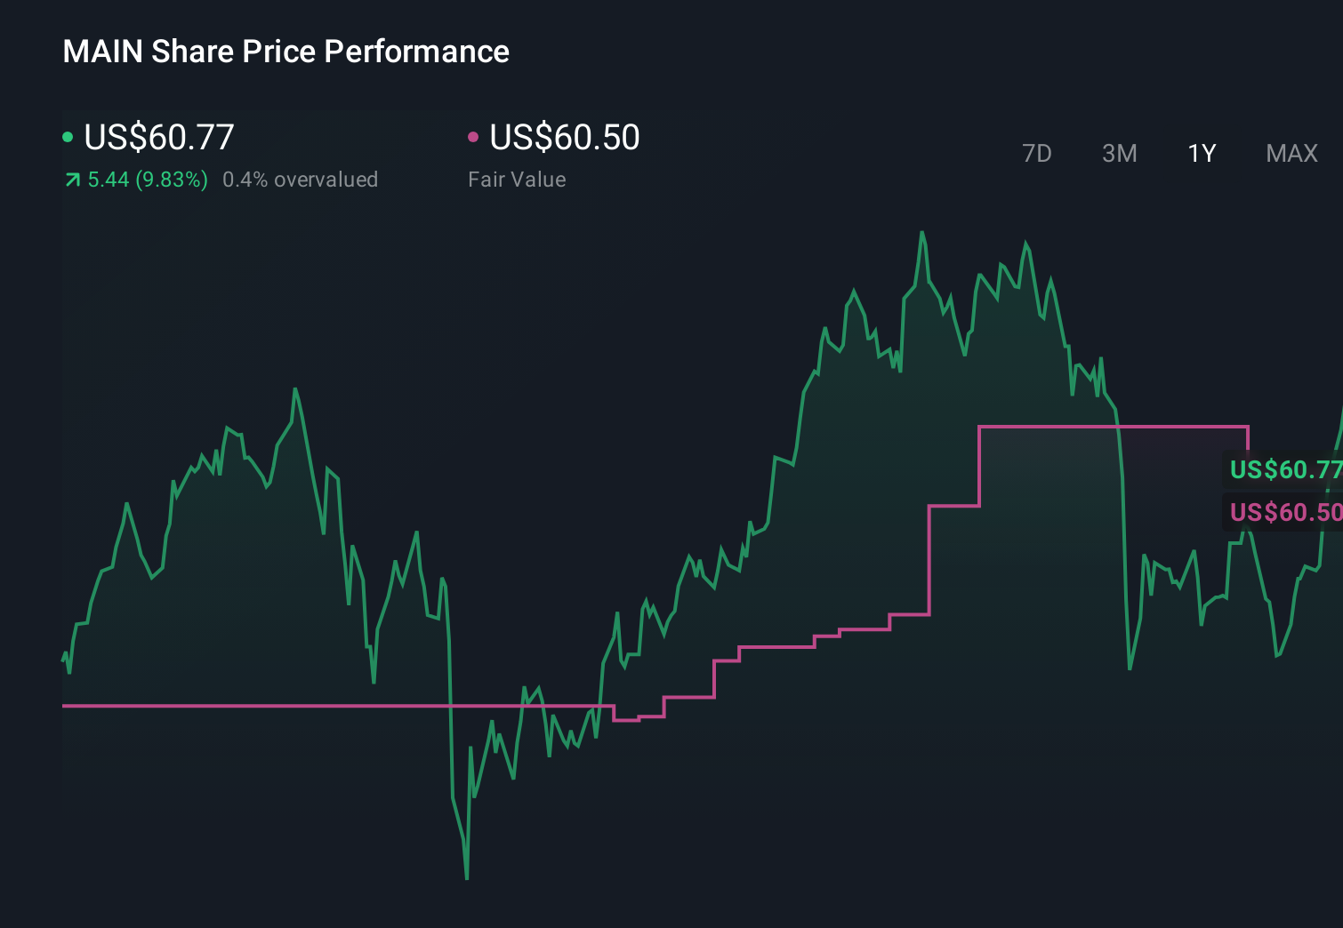The width and height of the screenshot is (1343, 928).
Task: Select the 3M time range
Action: (x=1119, y=153)
